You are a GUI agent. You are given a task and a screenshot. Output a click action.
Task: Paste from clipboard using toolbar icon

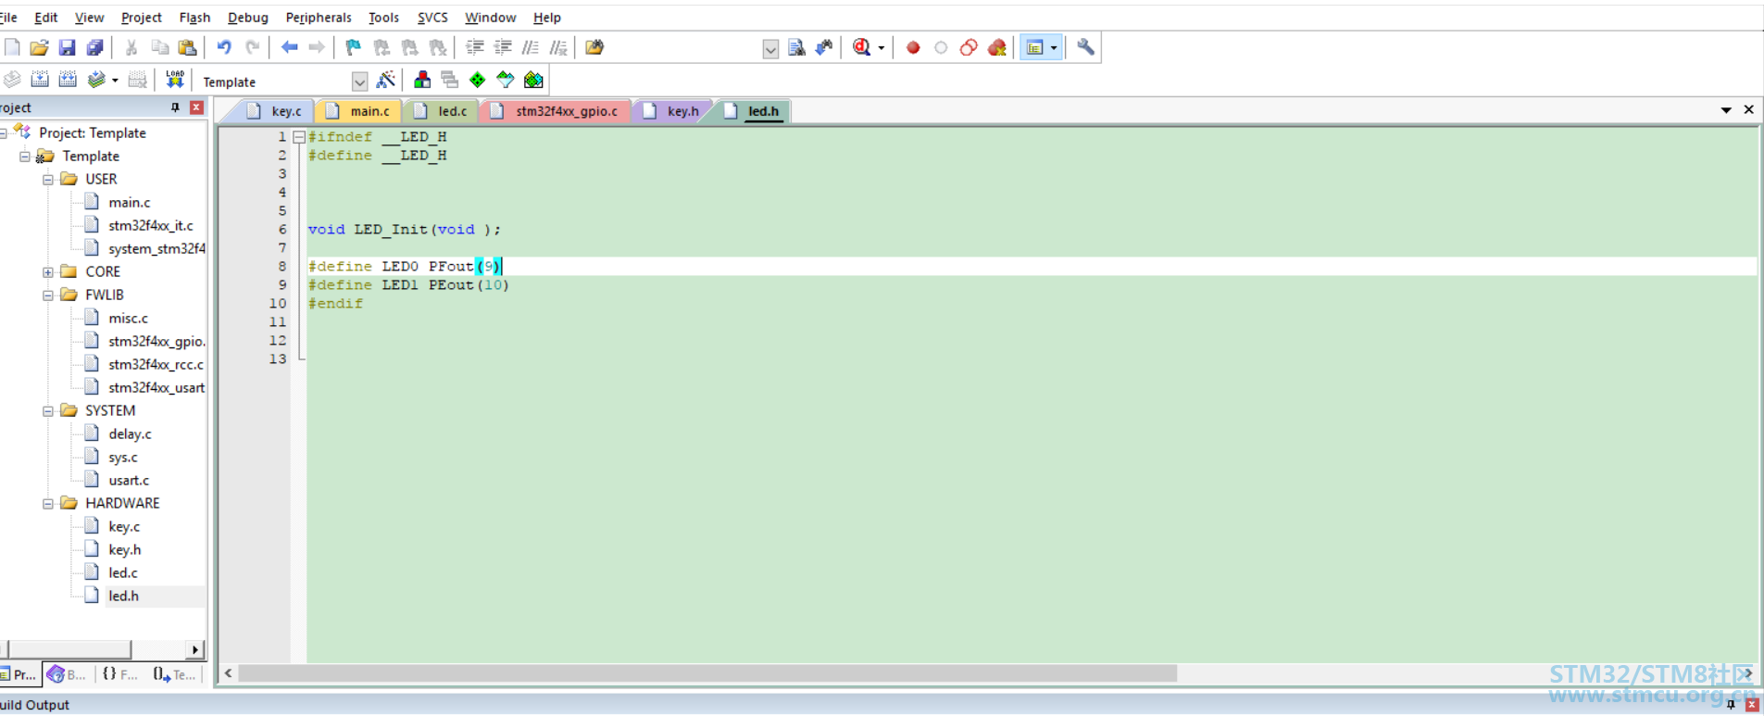coord(187,47)
